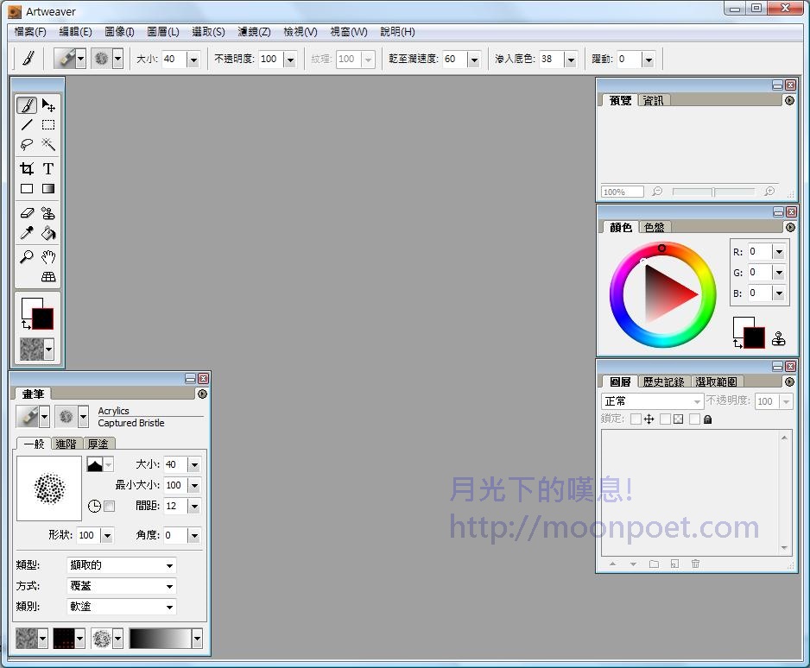Select the Zoom magnifier tool
The width and height of the screenshot is (810, 668).
27,255
